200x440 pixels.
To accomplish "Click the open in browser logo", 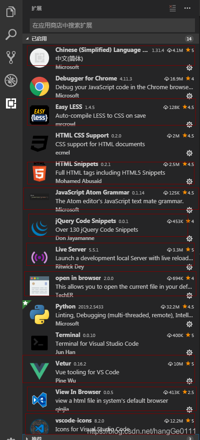I will click(39, 286).
